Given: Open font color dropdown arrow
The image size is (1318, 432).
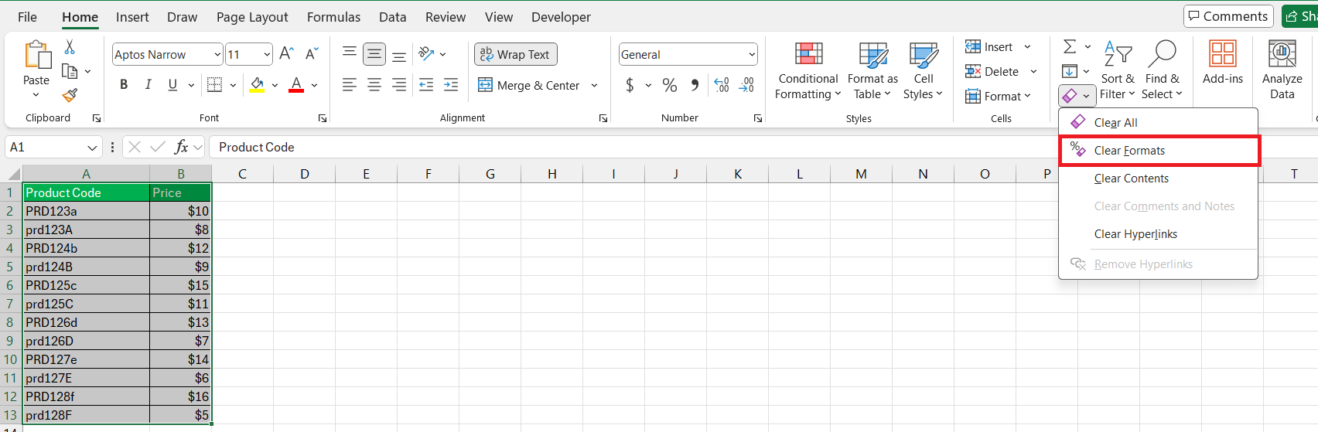Looking at the screenshot, I should click(314, 85).
